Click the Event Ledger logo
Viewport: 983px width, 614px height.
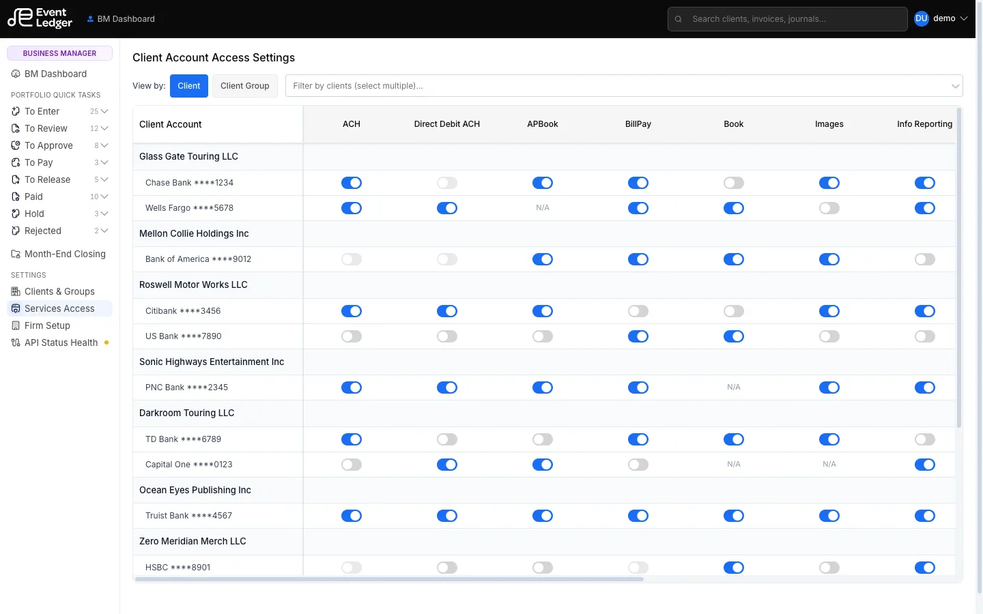(40, 18)
